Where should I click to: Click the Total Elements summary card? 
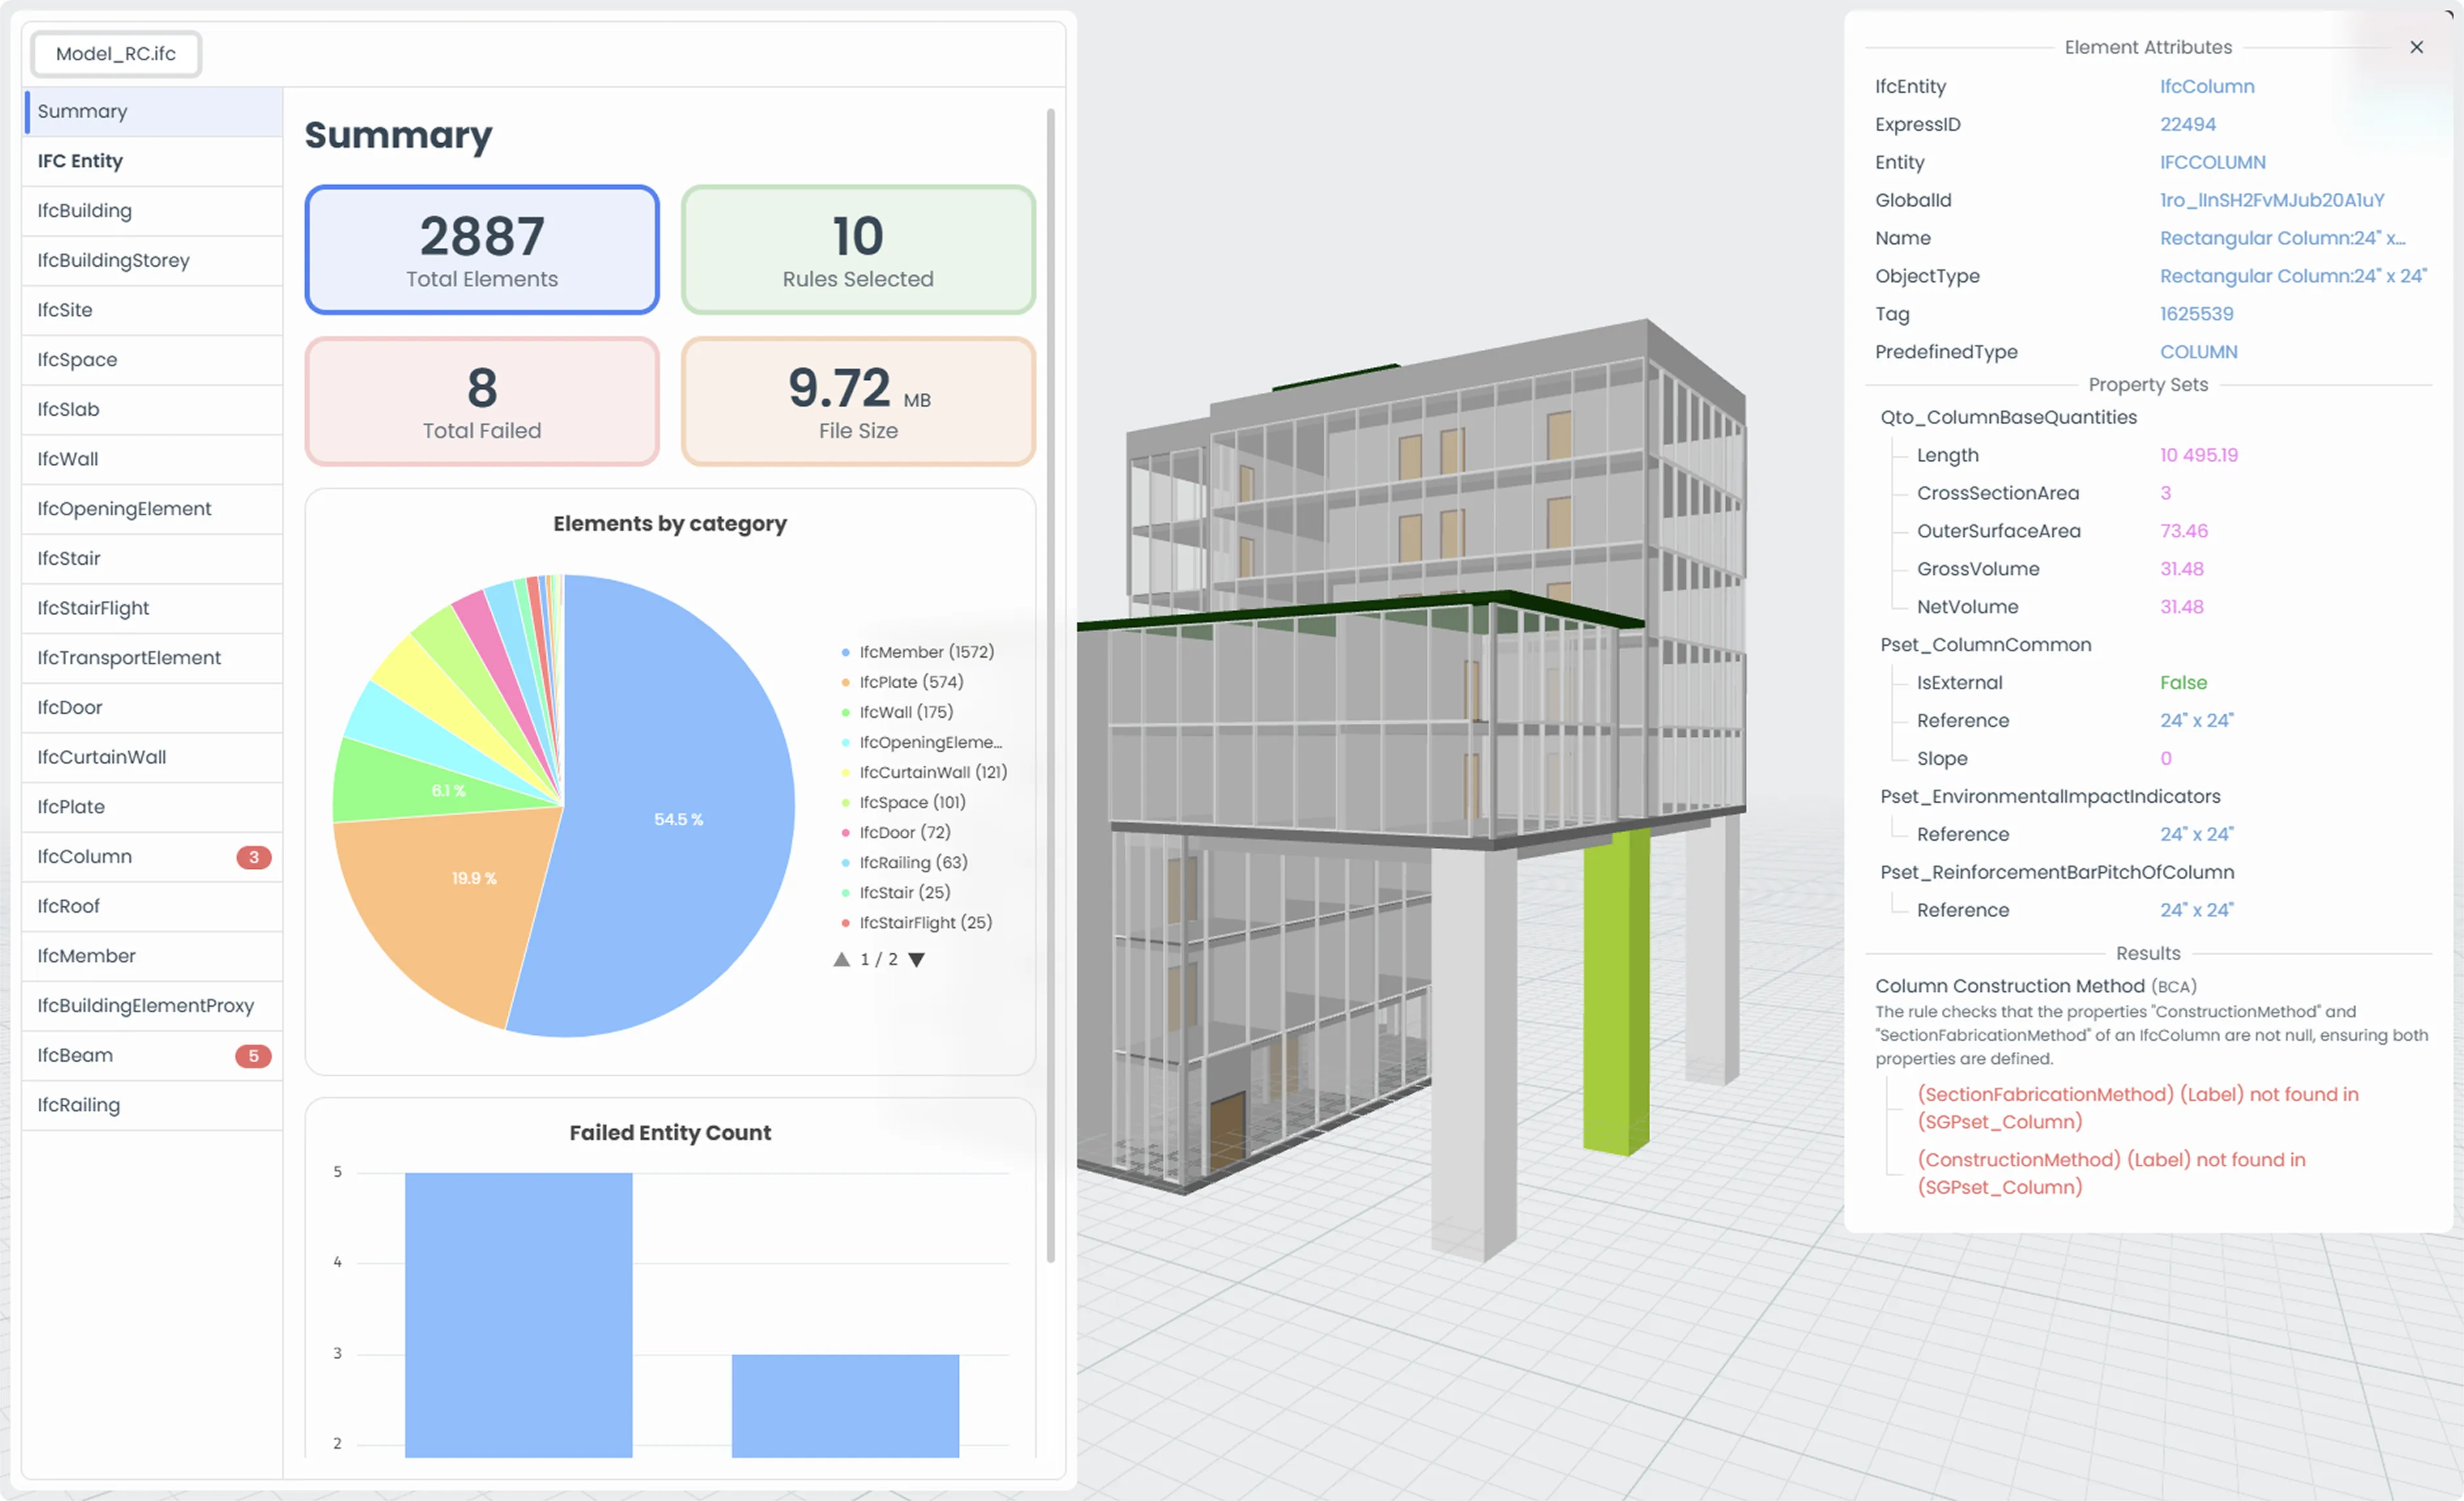coord(481,250)
